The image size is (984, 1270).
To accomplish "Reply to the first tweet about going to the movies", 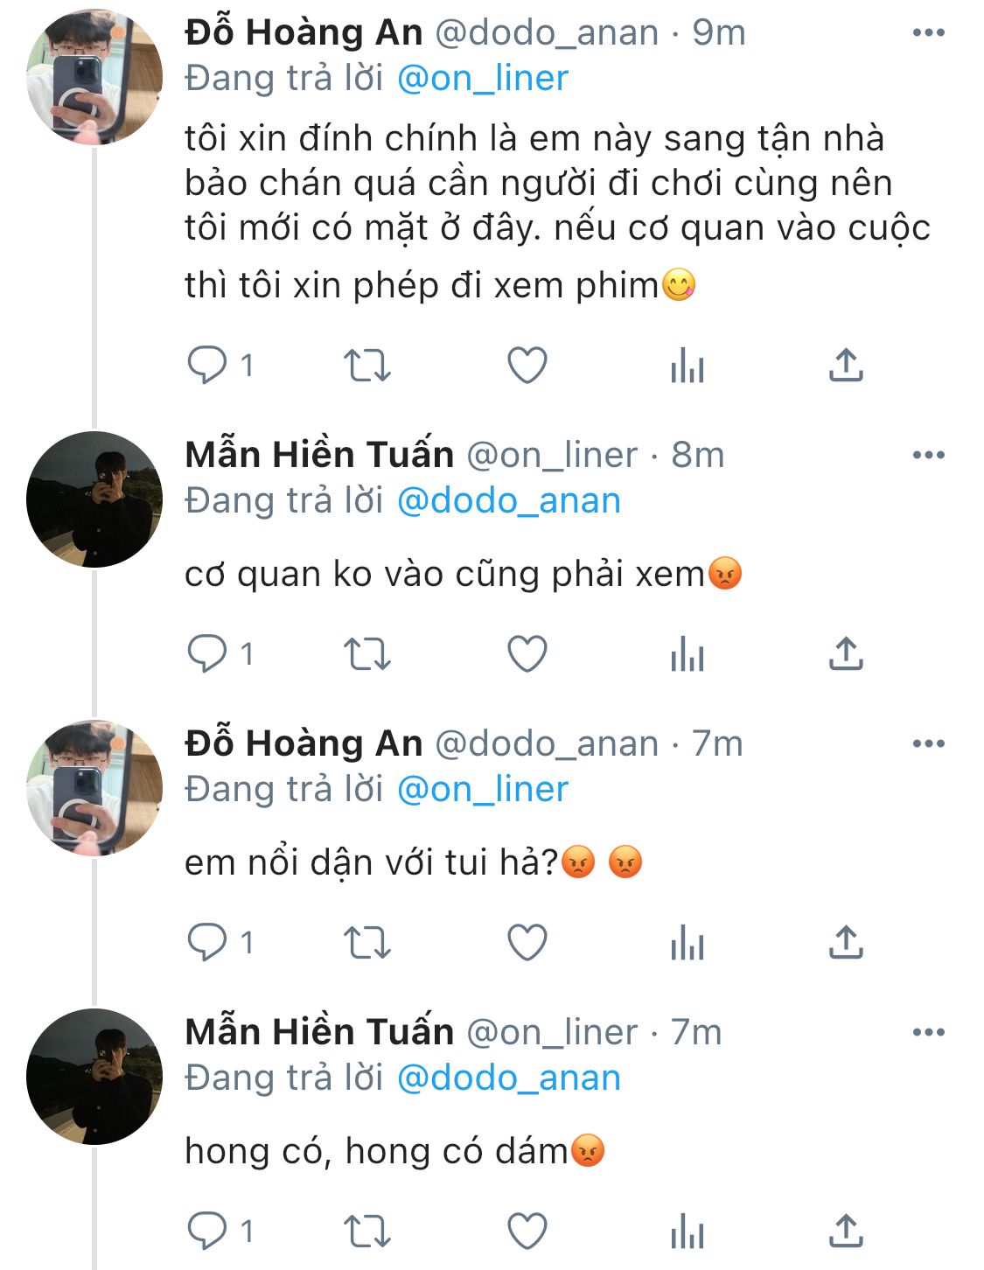I will tap(208, 365).
